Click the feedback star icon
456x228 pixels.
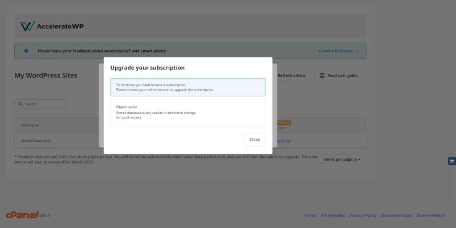pyautogui.click(x=26, y=51)
